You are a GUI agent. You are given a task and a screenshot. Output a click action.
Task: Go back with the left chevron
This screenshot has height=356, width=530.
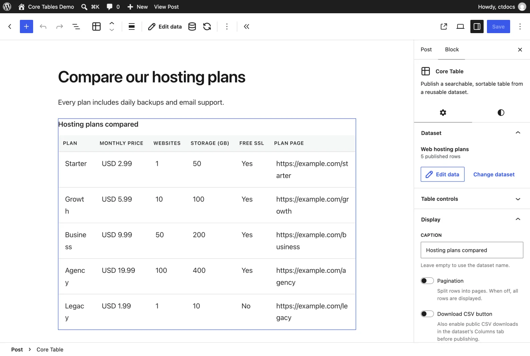(x=10, y=26)
